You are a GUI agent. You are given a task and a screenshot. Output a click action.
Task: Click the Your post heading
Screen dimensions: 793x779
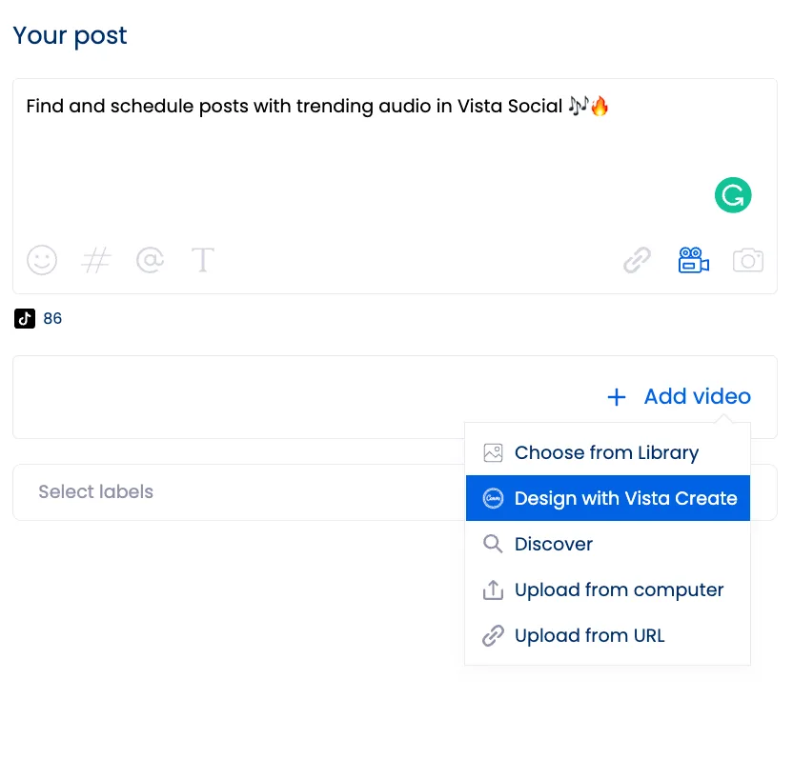(x=70, y=36)
